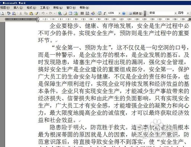Run the Spelling and Grammar check

[x=9, y=13]
